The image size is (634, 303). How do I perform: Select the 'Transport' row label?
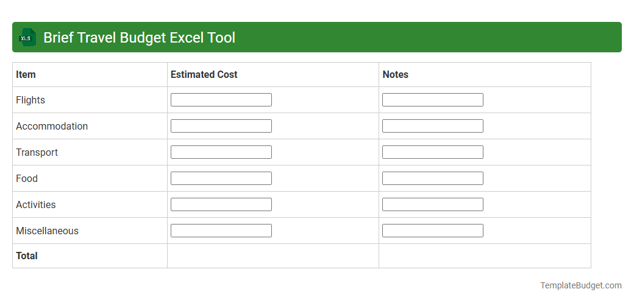tap(37, 153)
